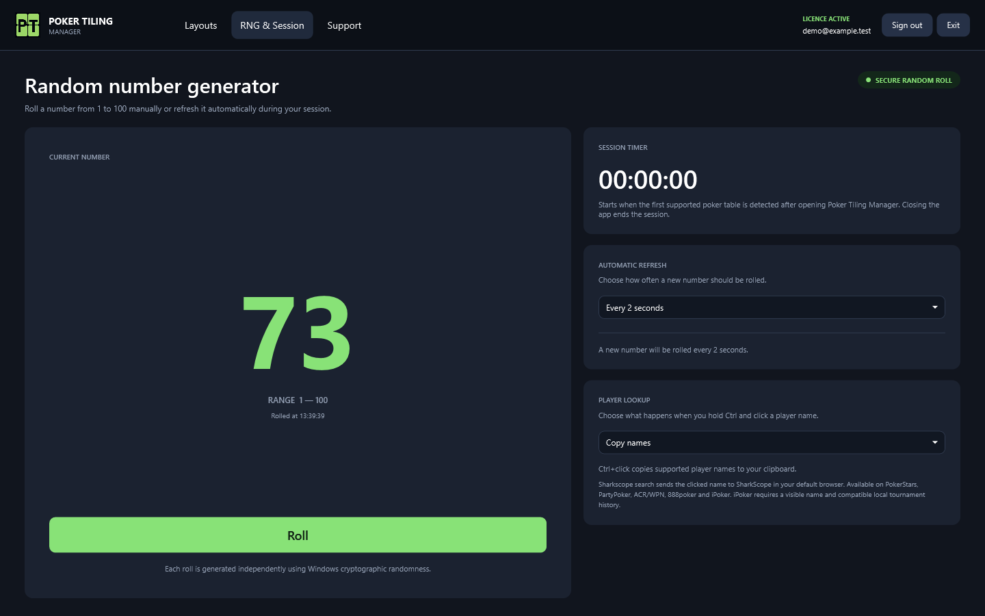Click the Exit button
Screen dimensions: 985x616
click(x=953, y=25)
